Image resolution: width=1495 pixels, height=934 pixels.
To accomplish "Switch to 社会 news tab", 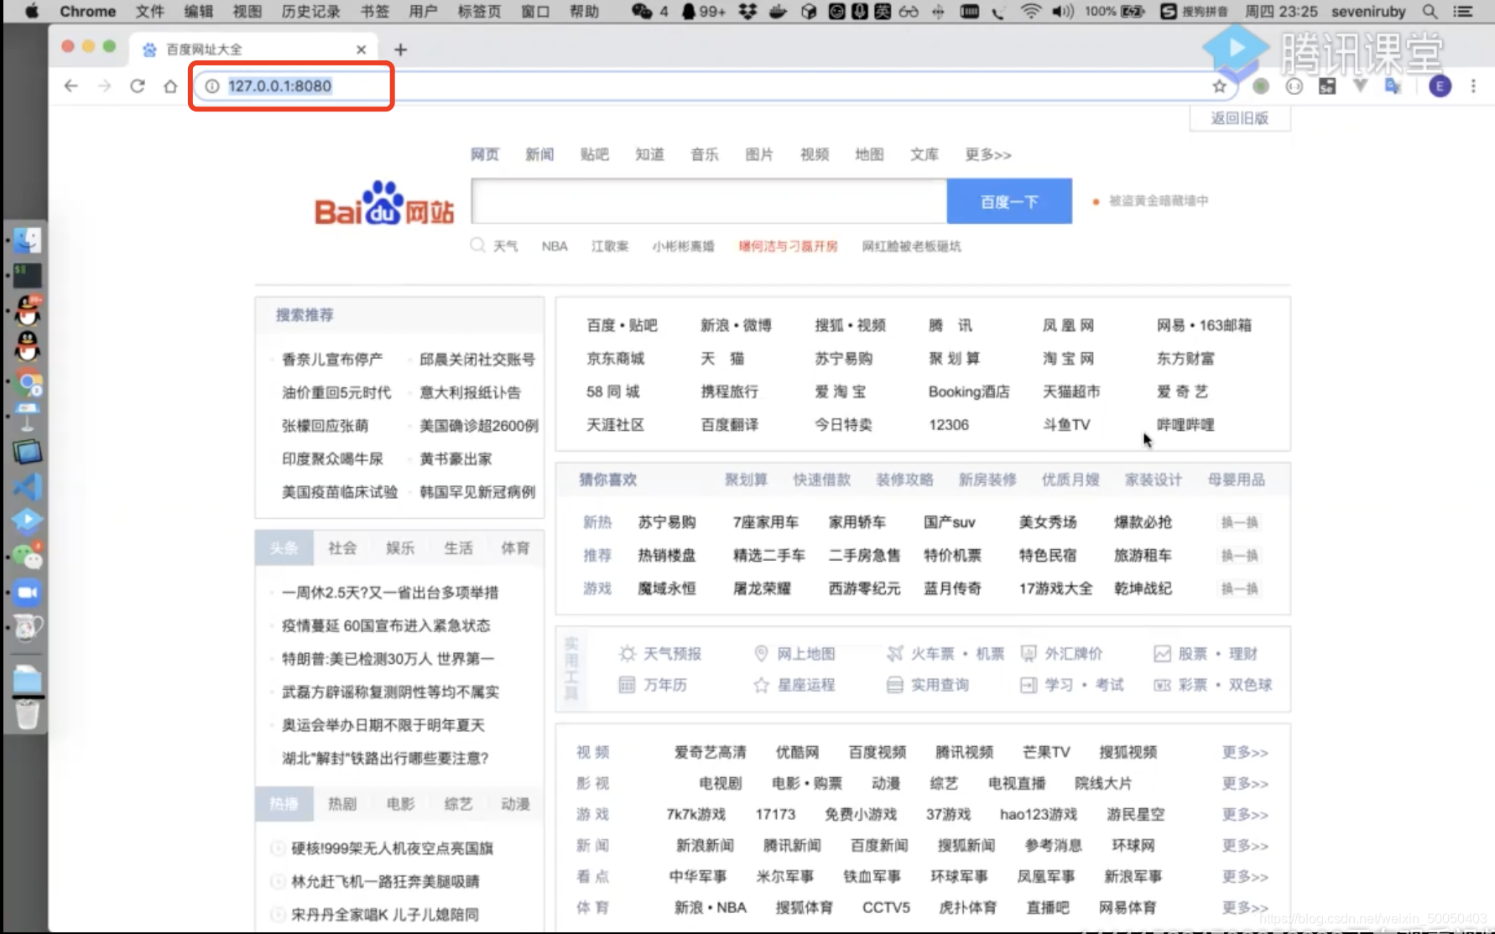I will click(342, 547).
